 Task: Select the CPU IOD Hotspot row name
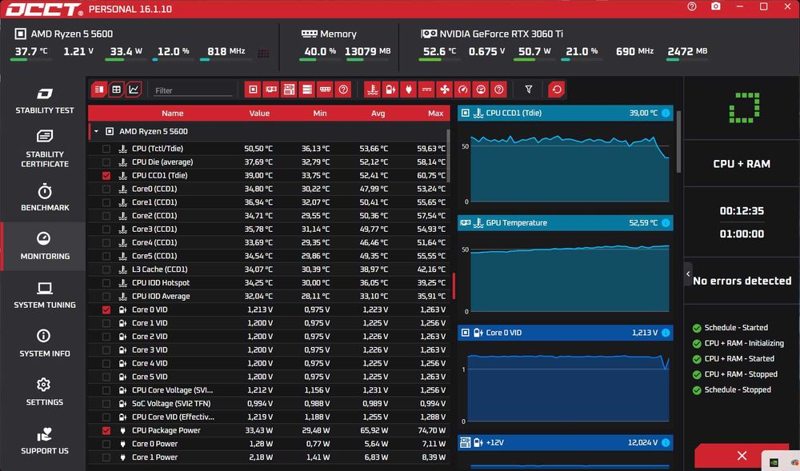tap(161, 283)
